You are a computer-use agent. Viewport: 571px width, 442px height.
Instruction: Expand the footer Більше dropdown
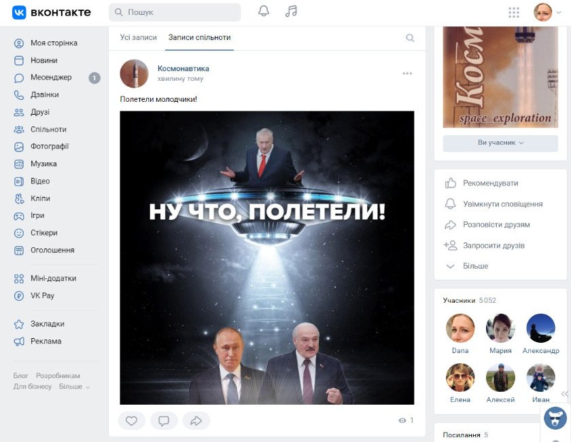74,387
